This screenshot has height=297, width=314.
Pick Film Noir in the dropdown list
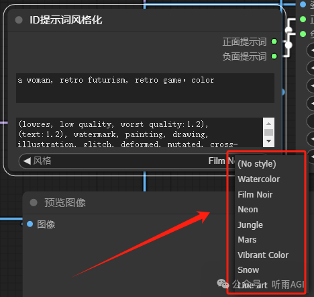point(255,194)
